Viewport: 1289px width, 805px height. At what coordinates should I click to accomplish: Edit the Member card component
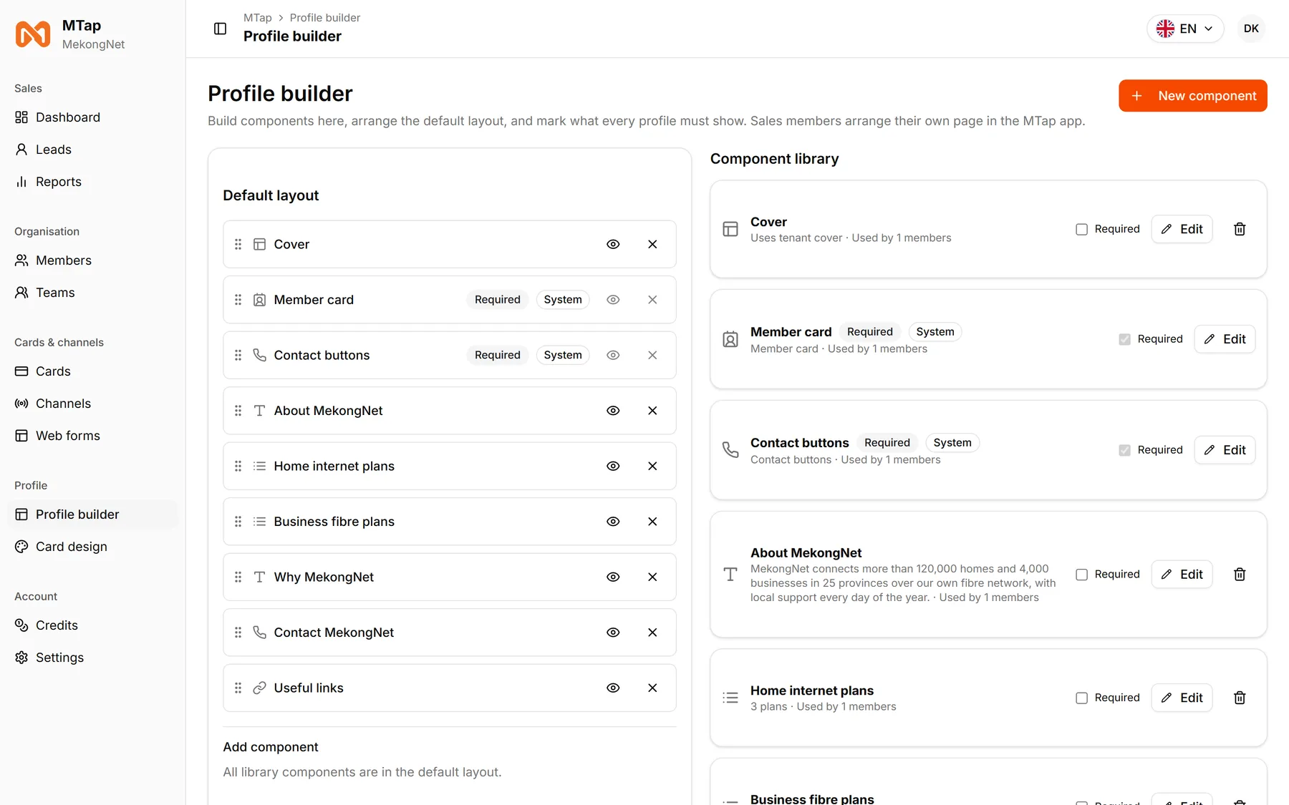1225,339
